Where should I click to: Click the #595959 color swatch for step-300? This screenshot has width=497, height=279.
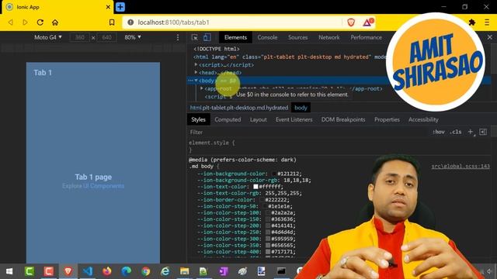[268, 239]
